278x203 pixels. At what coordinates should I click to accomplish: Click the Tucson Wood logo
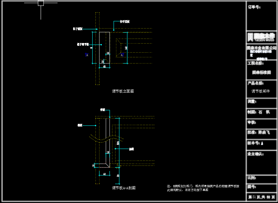tap(261, 37)
